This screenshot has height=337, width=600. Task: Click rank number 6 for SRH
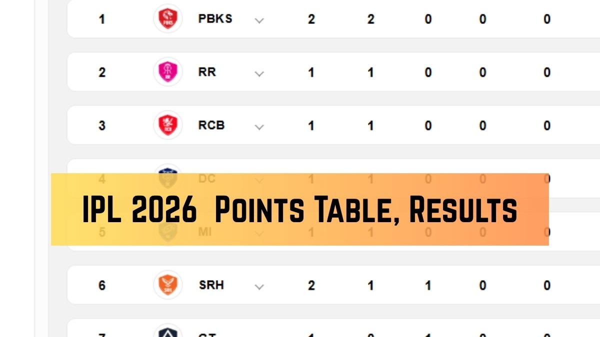coord(102,285)
